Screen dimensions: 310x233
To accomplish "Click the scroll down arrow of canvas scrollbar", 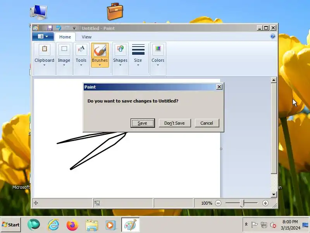I will click(x=274, y=195).
